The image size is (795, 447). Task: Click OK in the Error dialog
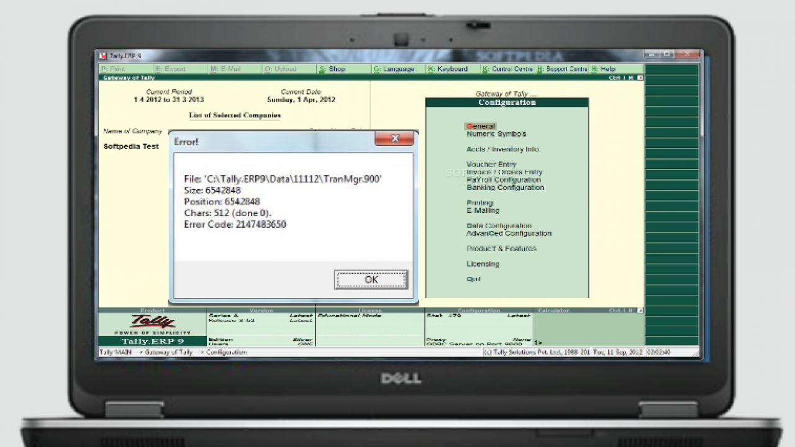click(x=371, y=279)
